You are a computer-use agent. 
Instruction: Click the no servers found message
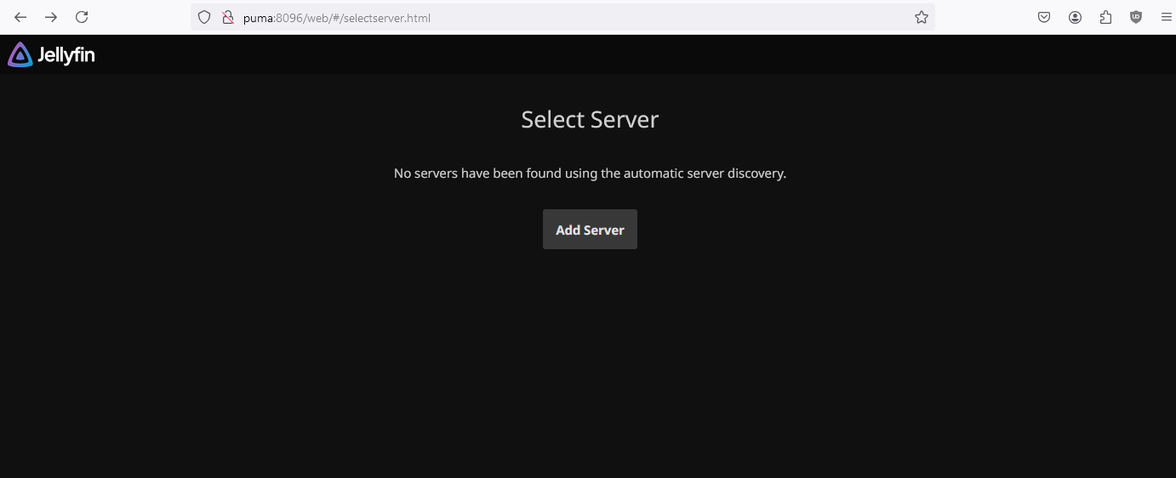click(590, 174)
